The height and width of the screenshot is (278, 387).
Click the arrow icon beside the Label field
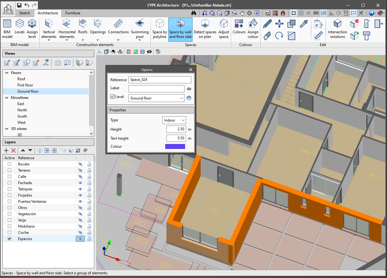click(x=189, y=89)
